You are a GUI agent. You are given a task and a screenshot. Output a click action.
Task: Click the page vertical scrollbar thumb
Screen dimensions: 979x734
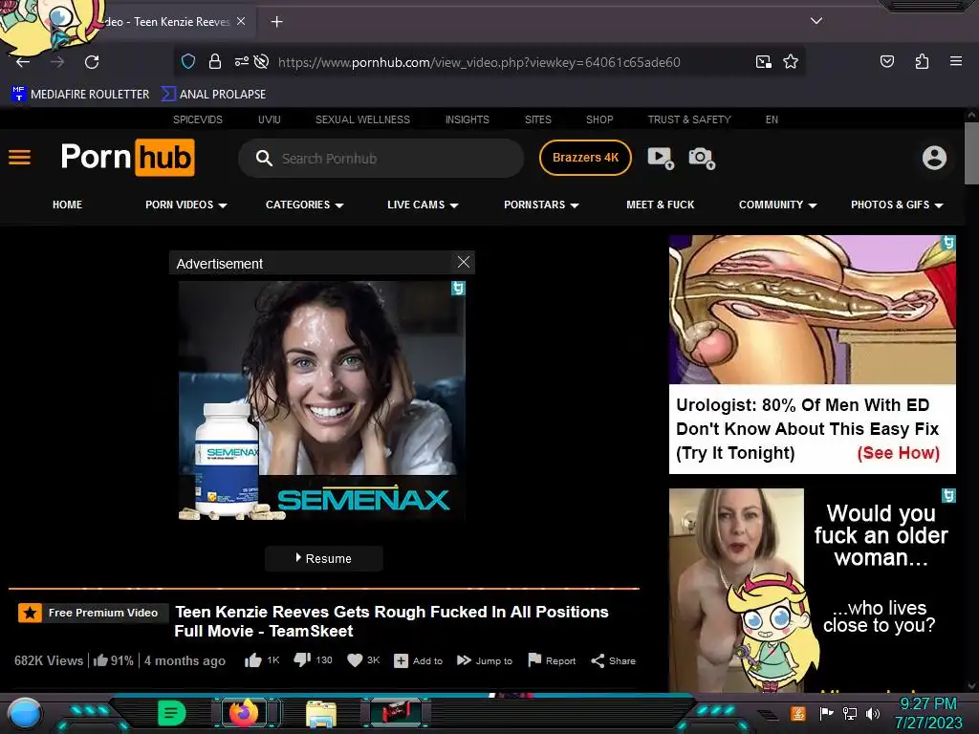pyautogui.click(x=971, y=154)
